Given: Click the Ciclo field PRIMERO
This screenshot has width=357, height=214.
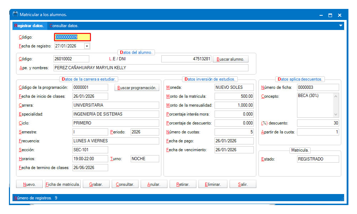Looking at the screenshot, I should [x=116, y=123].
